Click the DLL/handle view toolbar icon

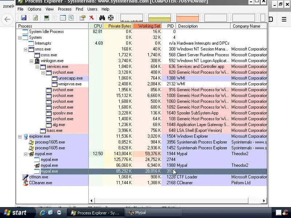pos(71,18)
